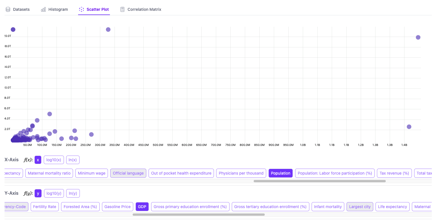Click the 500.0M x-axis tick label
Viewport: 440px width, 220px height.
click(158, 145)
